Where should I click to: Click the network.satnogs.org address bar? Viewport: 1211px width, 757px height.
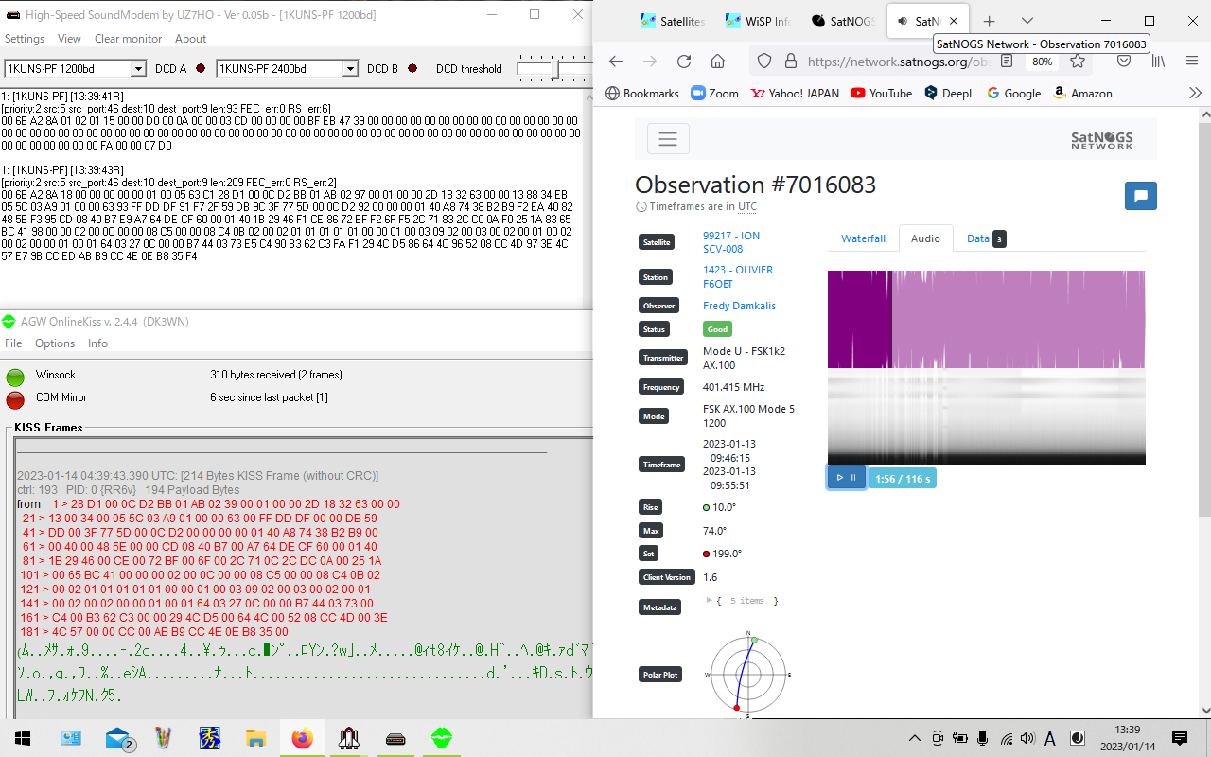897,62
